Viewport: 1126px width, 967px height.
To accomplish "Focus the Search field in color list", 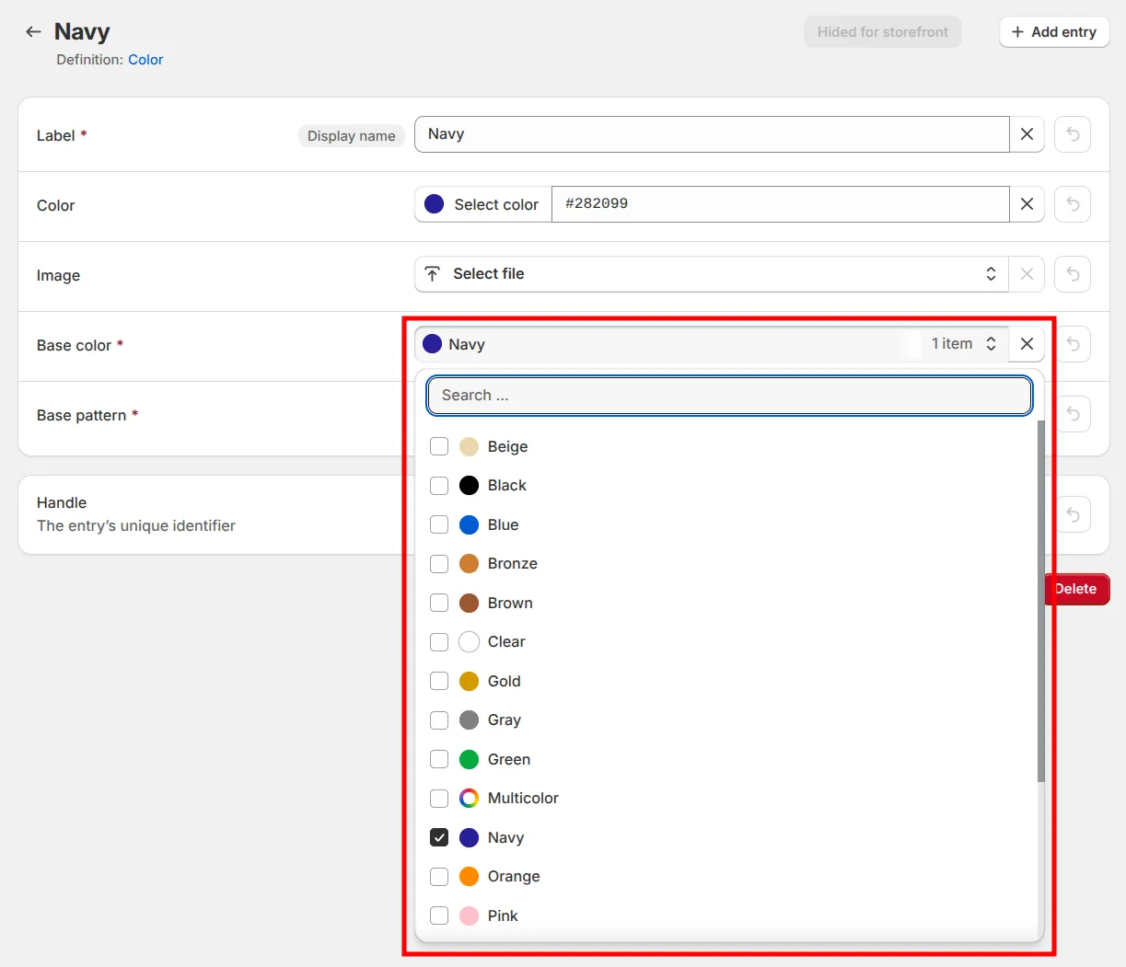I will (729, 396).
